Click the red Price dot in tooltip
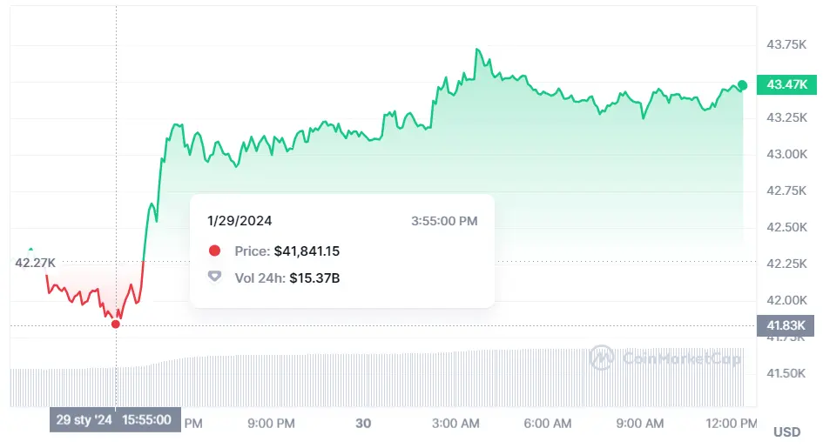823x448 pixels. pyautogui.click(x=214, y=251)
